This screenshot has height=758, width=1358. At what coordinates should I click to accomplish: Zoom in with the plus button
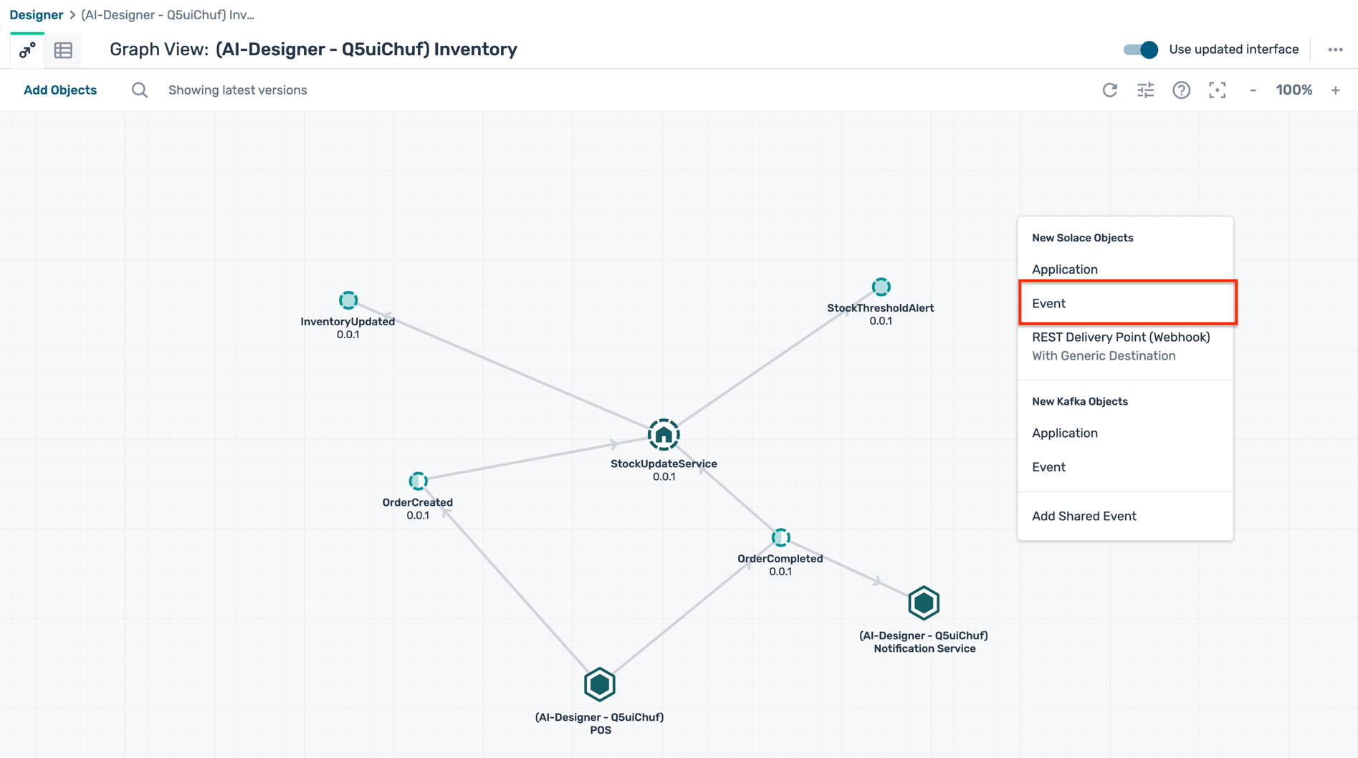click(1336, 90)
